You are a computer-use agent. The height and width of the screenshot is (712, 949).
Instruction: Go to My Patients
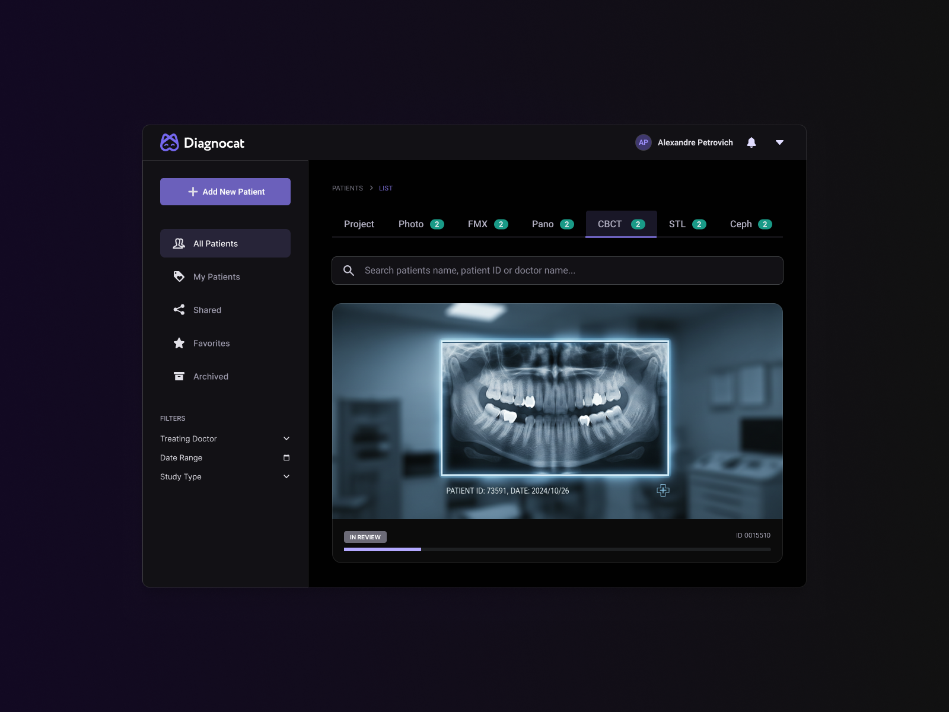pyautogui.click(x=225, y=276)
